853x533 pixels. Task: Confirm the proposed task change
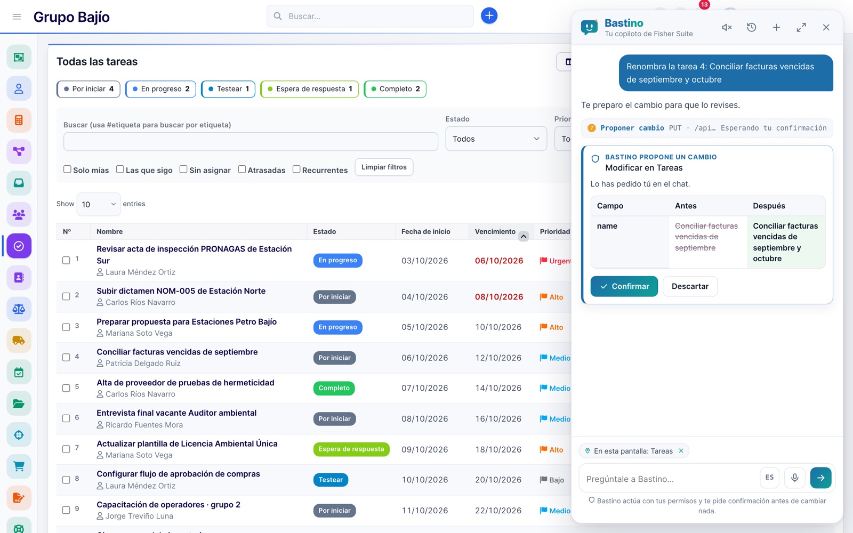[624, 286]
